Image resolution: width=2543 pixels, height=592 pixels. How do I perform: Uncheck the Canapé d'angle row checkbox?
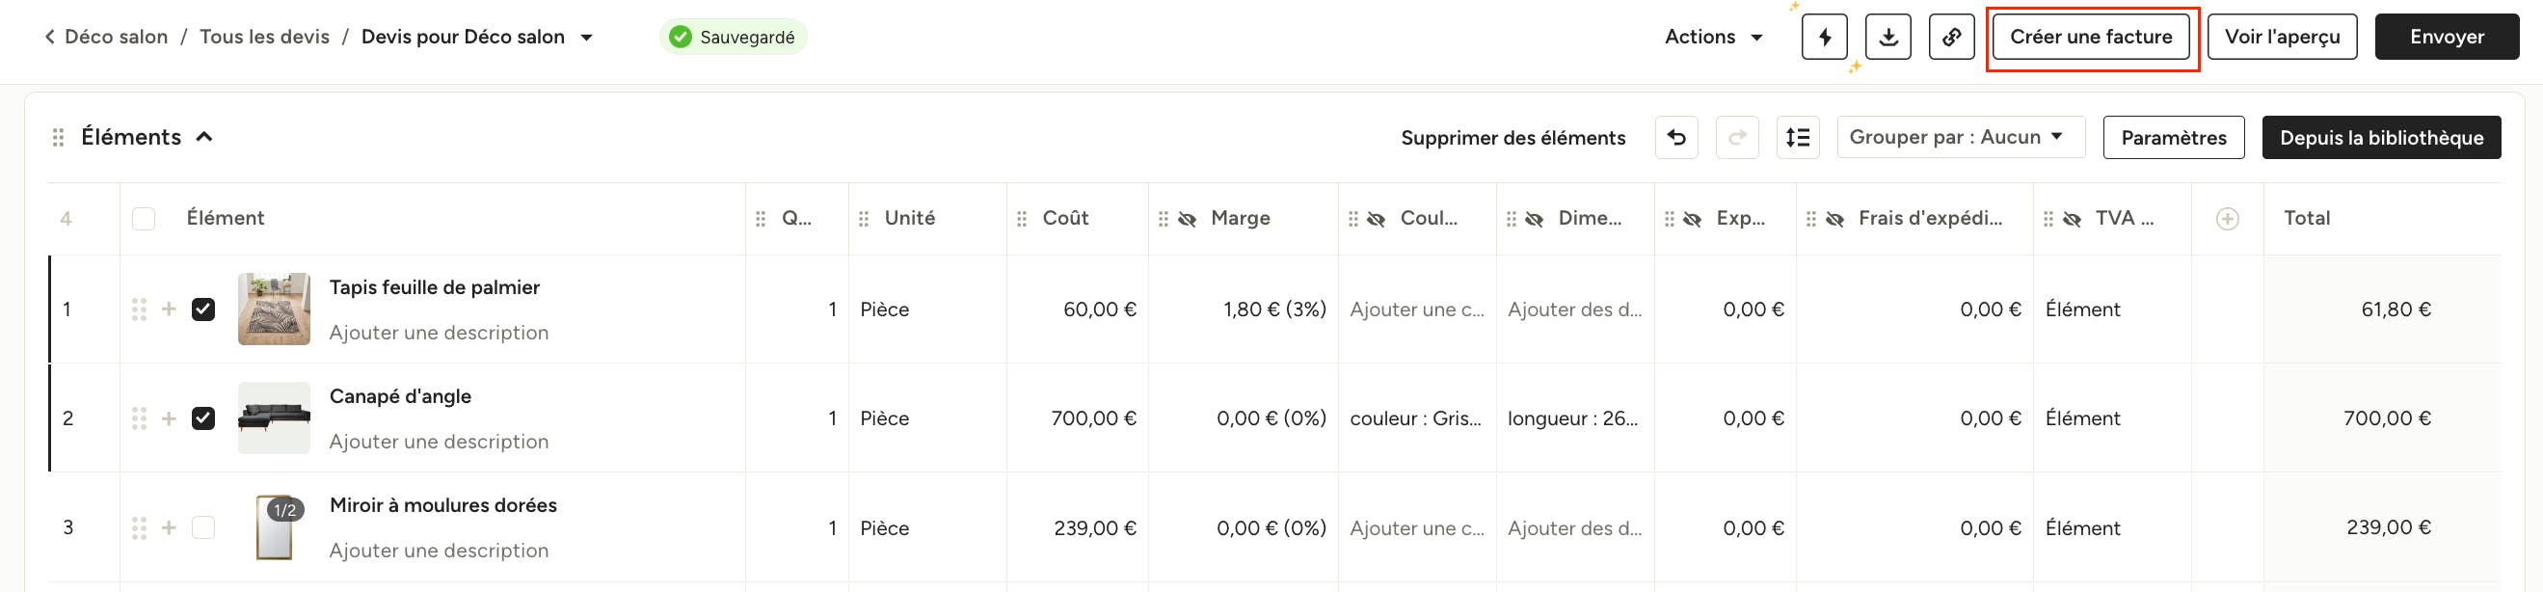point(203,418)
